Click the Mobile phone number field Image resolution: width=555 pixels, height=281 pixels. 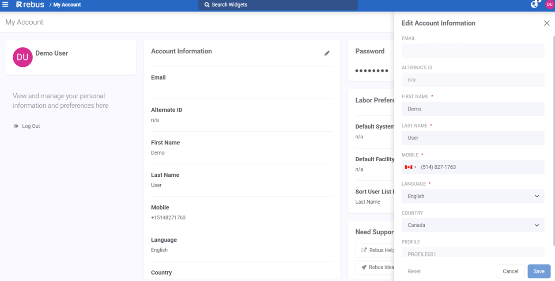[480, 167]
